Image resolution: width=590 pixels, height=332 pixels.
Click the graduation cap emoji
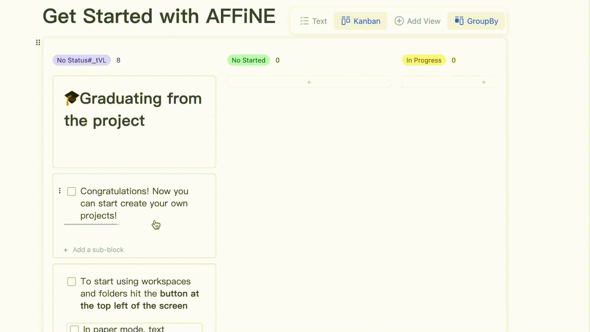pyautogui.click(x=72, y=98)
